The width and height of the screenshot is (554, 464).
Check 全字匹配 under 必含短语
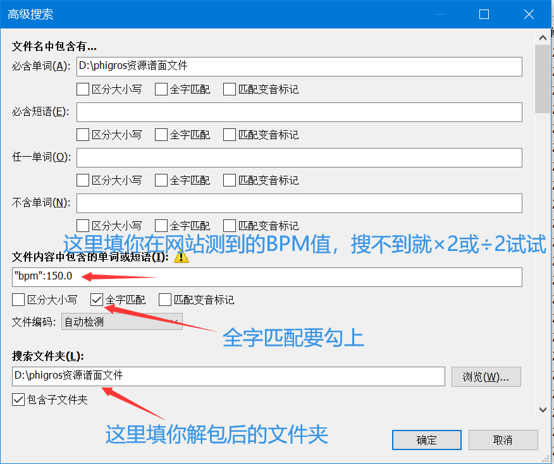coord(161,134)
